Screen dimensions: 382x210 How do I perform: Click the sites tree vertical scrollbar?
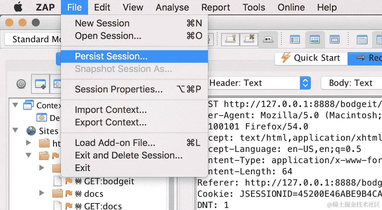pos(171,193)
